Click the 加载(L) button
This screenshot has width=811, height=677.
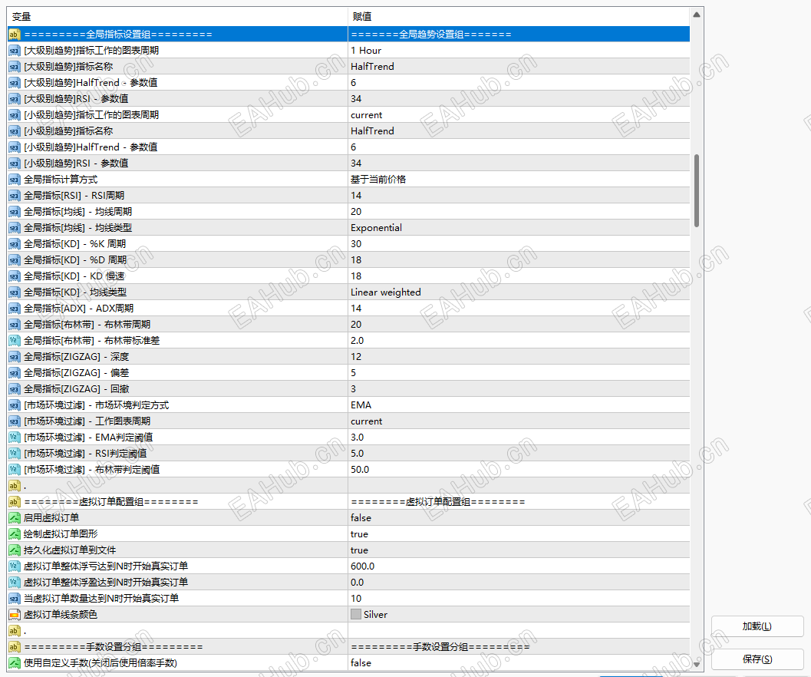coord(757,626)
